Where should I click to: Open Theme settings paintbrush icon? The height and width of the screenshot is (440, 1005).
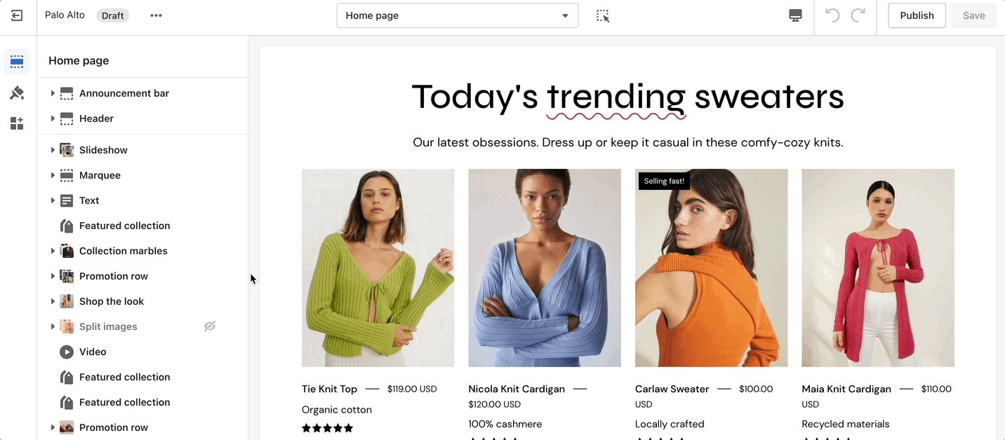tap(17, 93)
